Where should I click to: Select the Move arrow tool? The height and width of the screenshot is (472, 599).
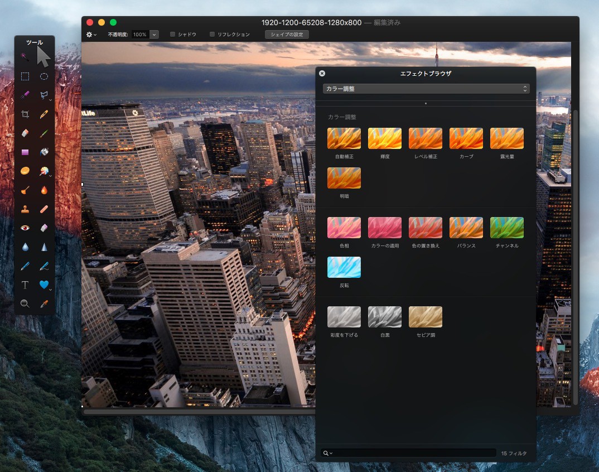click(43, 56)
